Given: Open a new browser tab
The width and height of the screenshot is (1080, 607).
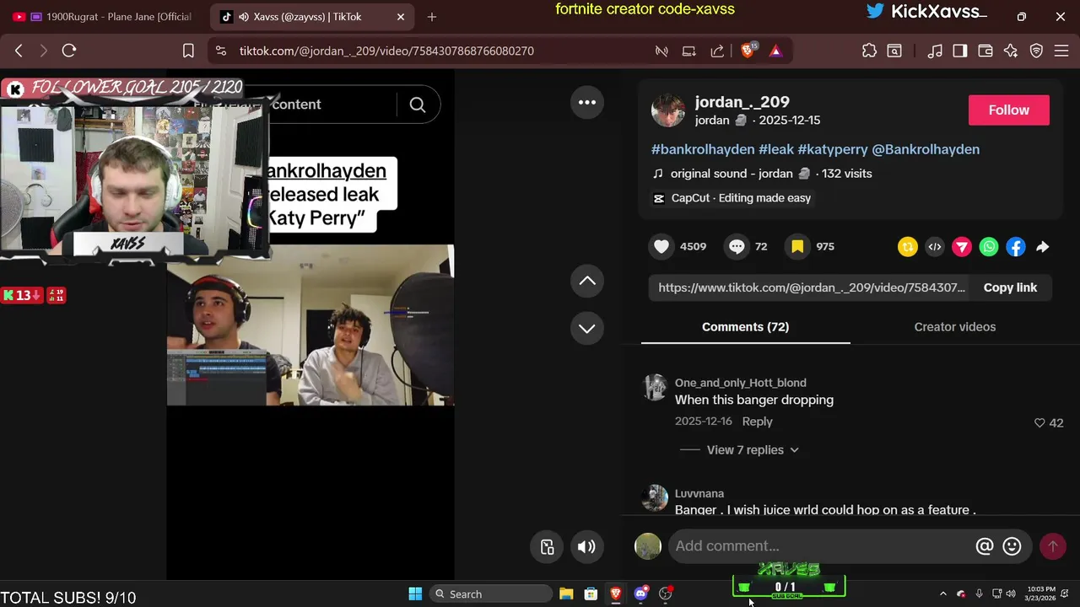Looking at the screenshot, I should tap(432, 17).
